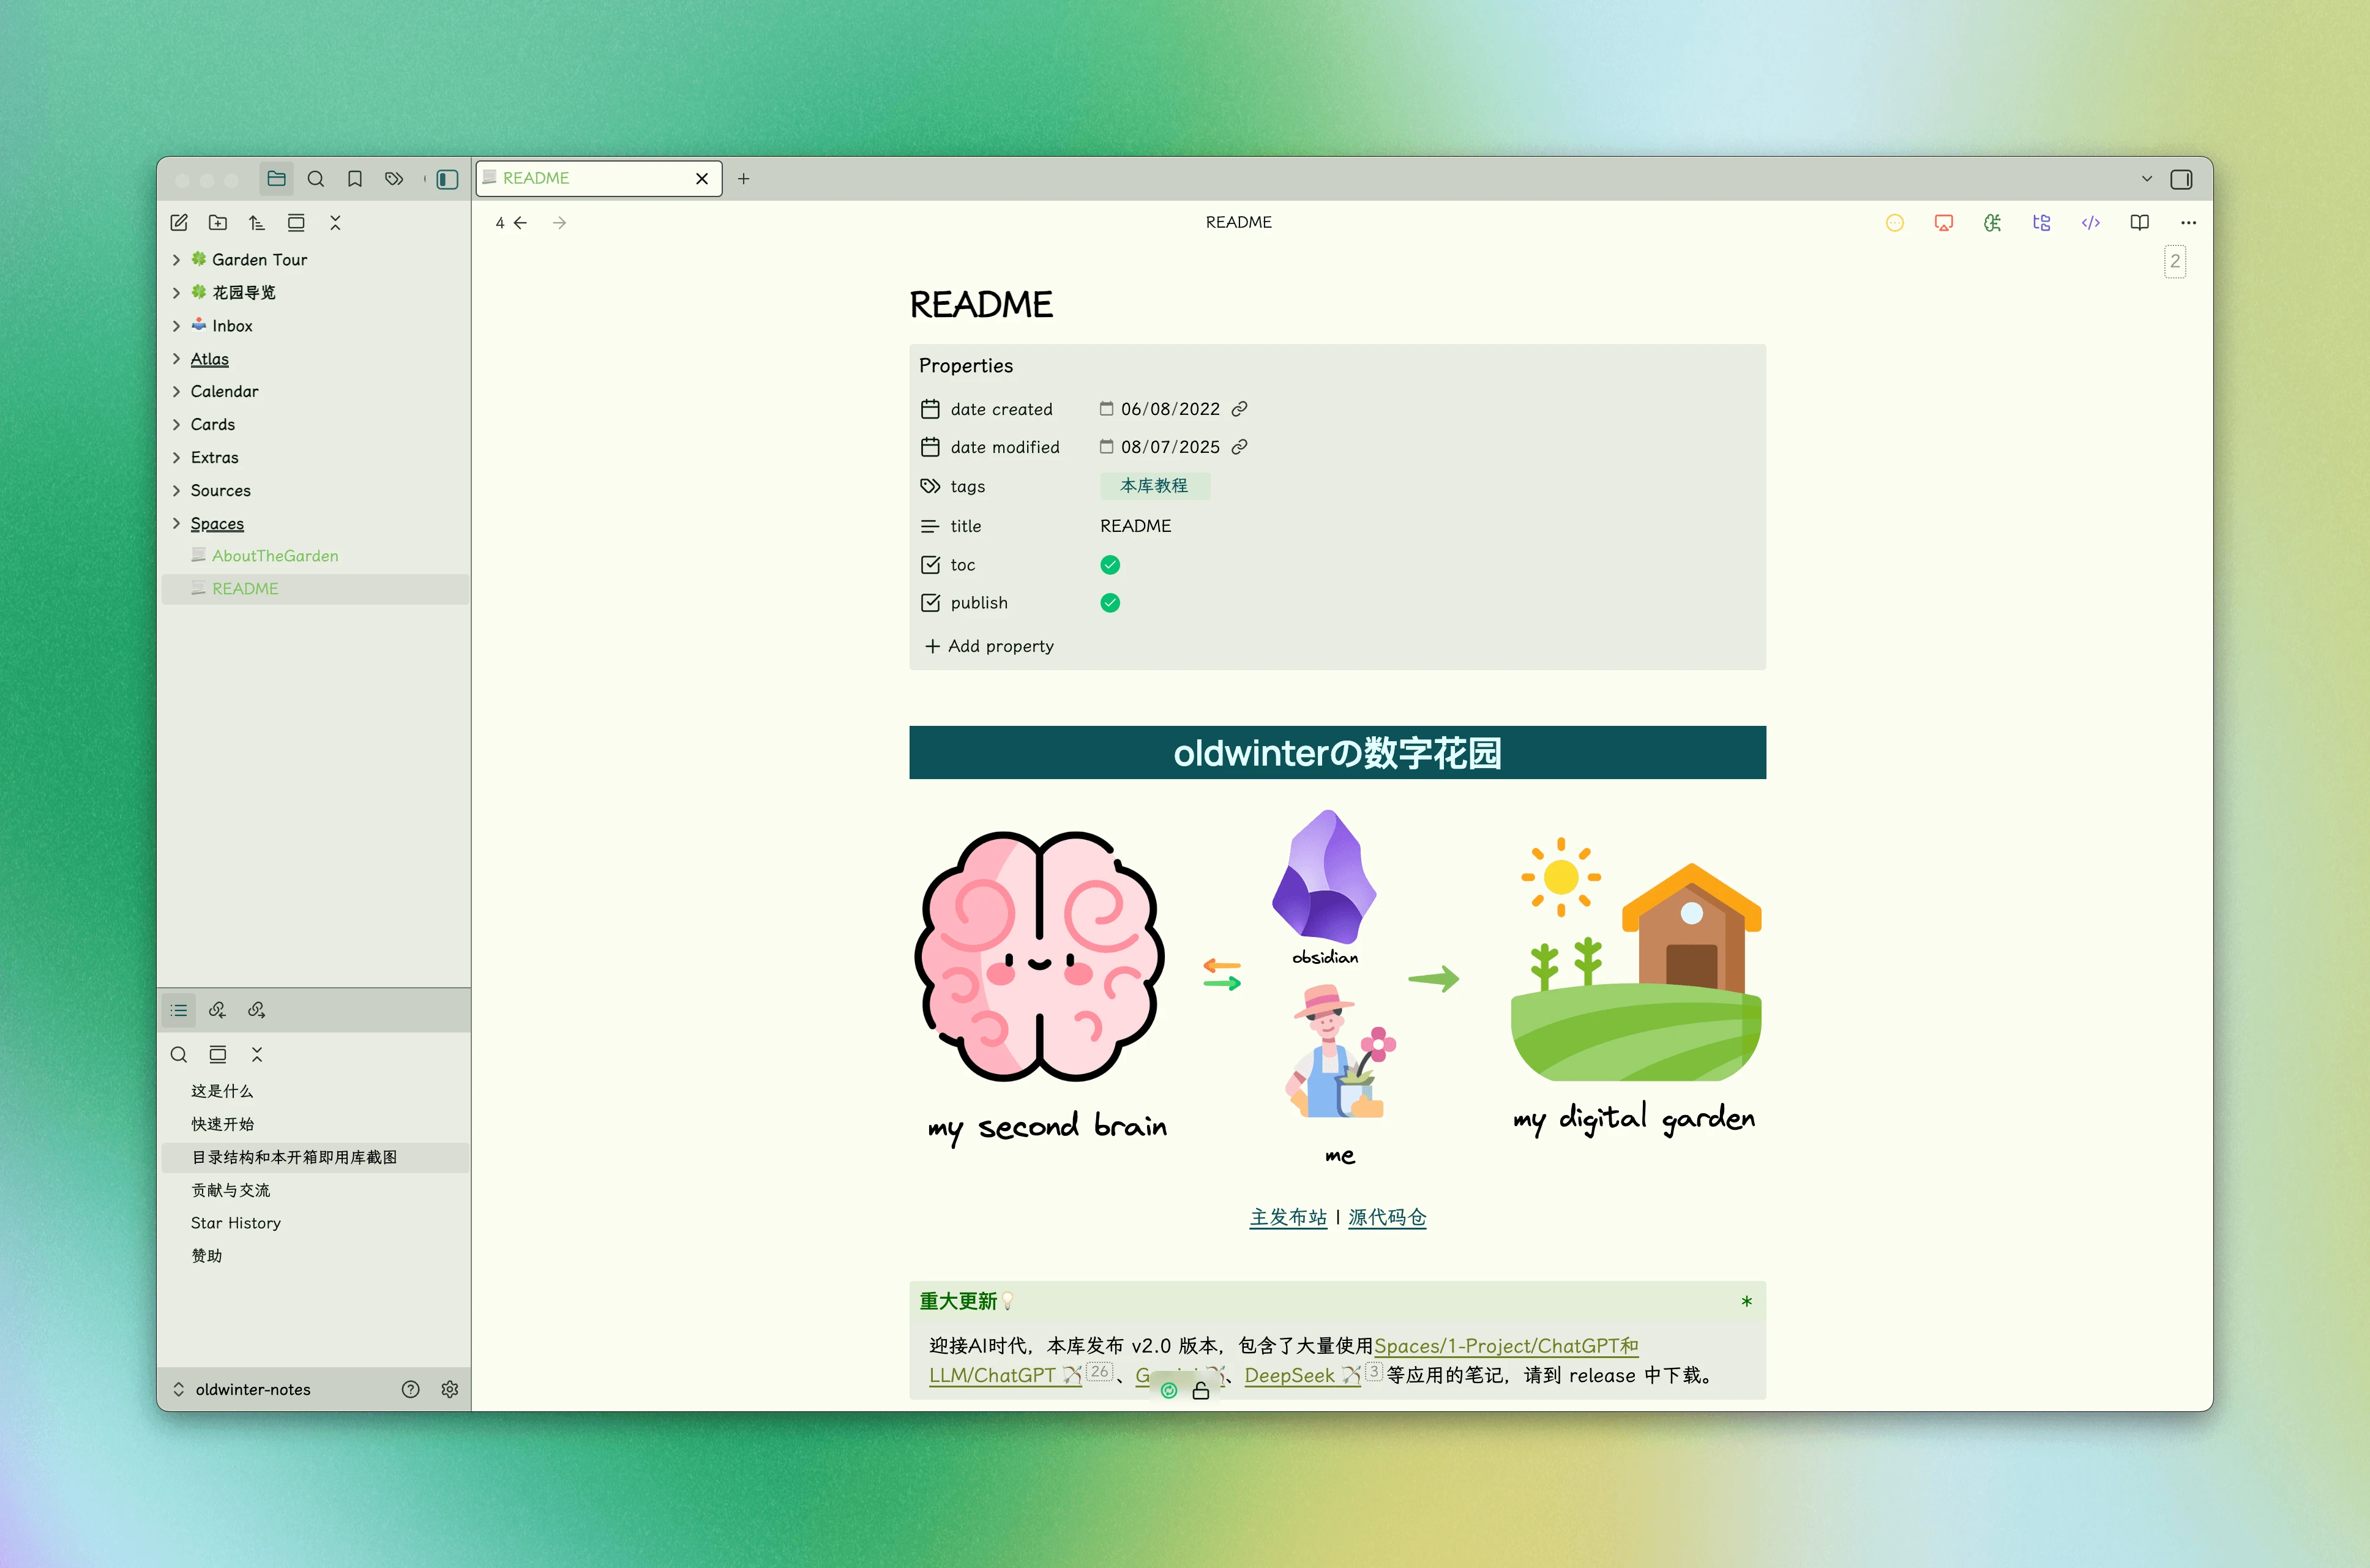2370x1568 pixels.
Task: Open the tab list dropdown chevron
Action: pyautogui.click(x=2146, y=179)
